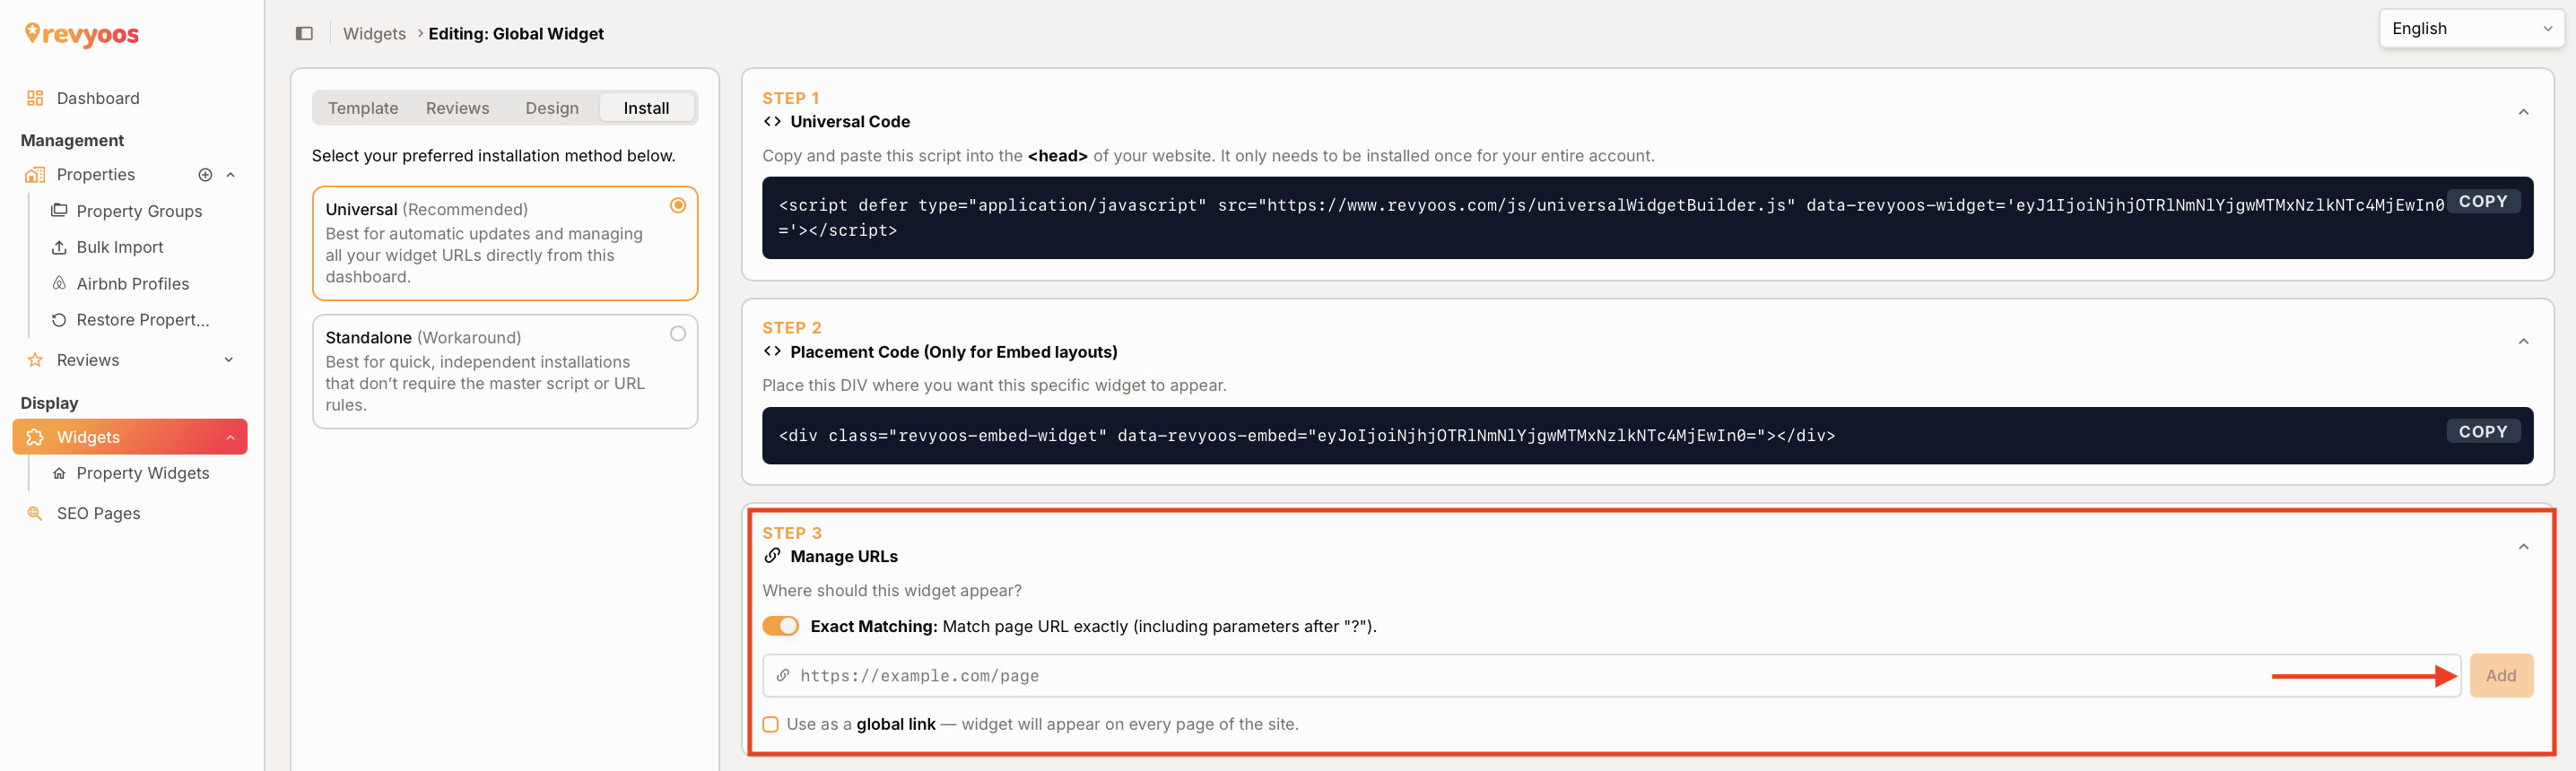This screenshot has height=771, width=2576.
Task: Open Property Groups
Action: [x=139, y=211]
